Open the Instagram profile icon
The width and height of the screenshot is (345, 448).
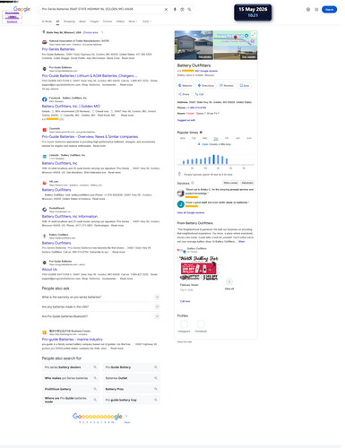[184, 324]
